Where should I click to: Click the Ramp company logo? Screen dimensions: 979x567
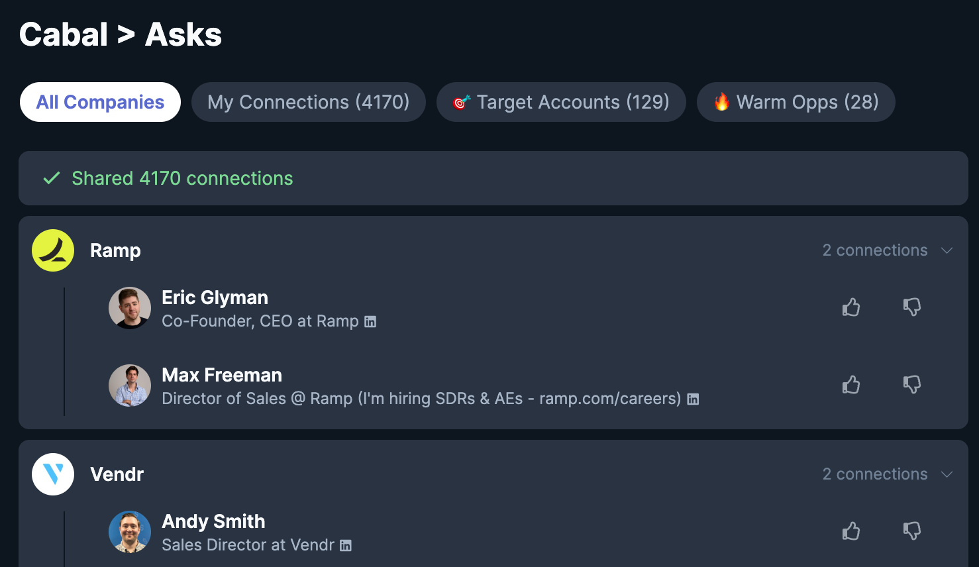pyautogui.click(x=53, y=250)
